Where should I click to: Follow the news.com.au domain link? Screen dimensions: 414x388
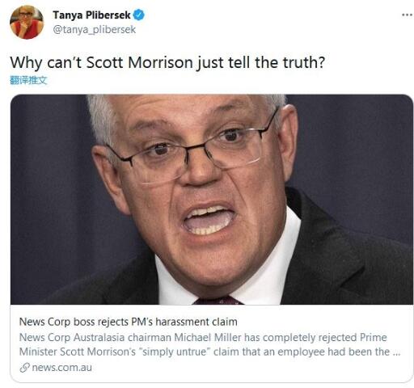[x=62, y=368]
